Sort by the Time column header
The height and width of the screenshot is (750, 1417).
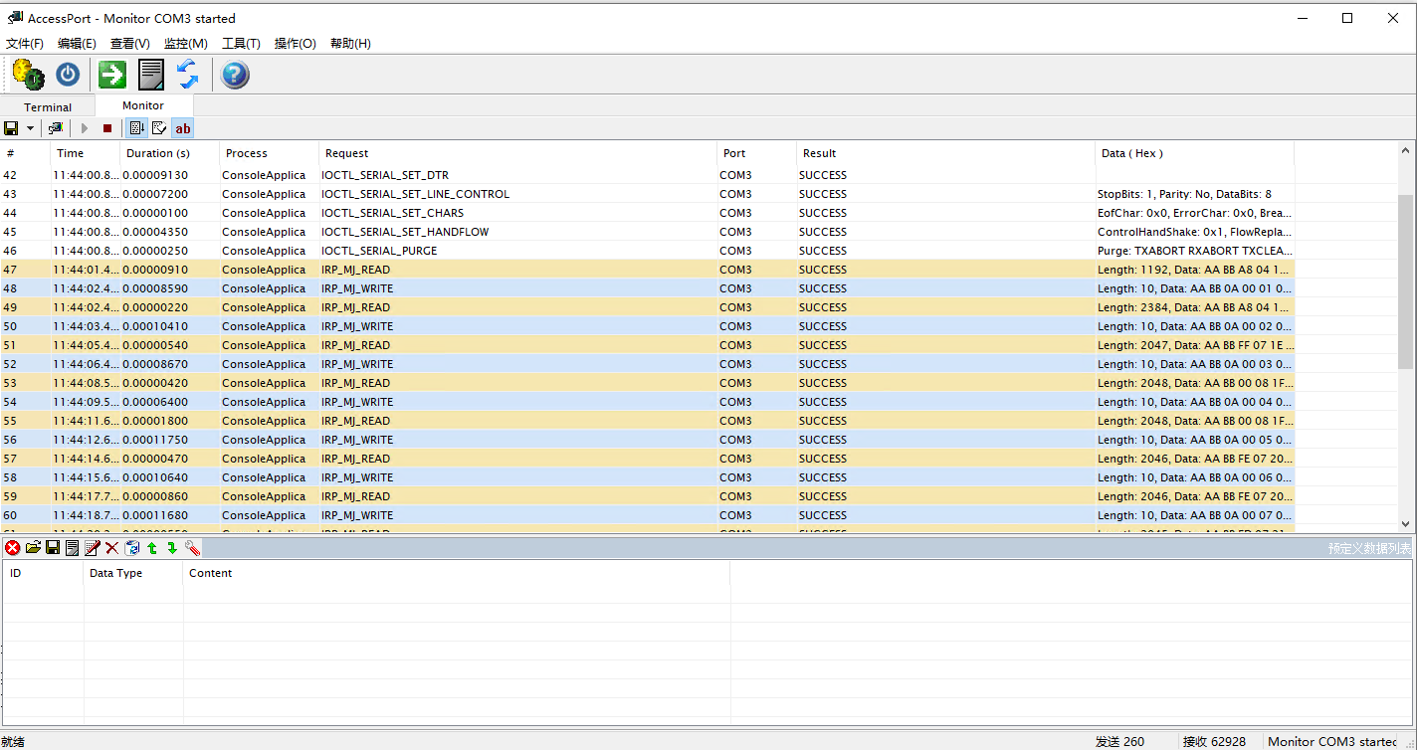click(85, 153)
